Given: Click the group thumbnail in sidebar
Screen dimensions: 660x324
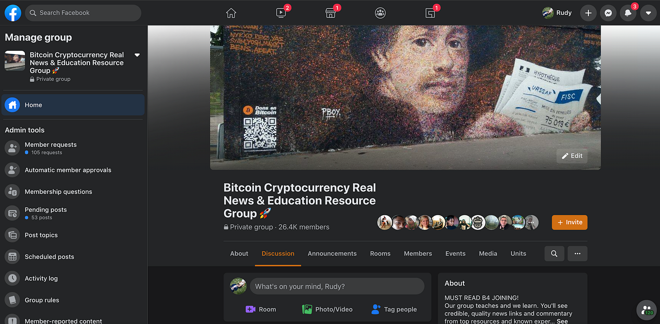Looking at the screenshot, I should click(15, 61).
